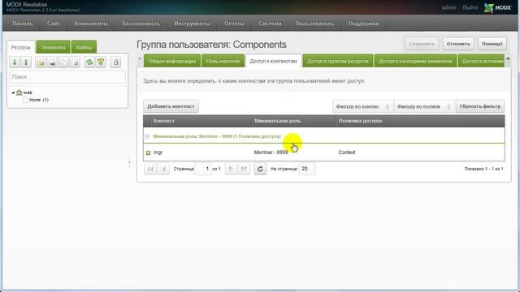The height and width of the screenshot is (292, 520).
Task: Go to first page of the grid
Action: pyautogui.click(x=149, y=169)
